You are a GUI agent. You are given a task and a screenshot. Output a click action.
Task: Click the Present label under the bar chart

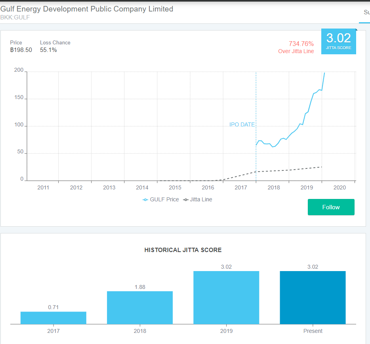pyautogui.click(x=313, y=331)
